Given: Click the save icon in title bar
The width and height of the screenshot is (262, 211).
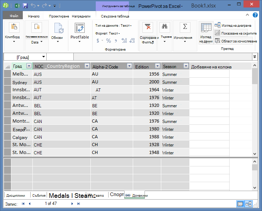Looking at the screenshot, I should point(25,6).
